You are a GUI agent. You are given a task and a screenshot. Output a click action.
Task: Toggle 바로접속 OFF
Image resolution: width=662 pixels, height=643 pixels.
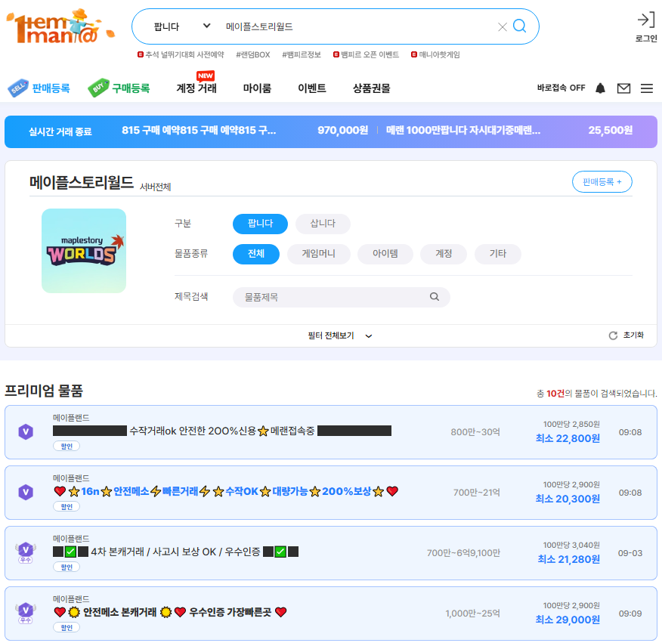[x=561, y=88]
